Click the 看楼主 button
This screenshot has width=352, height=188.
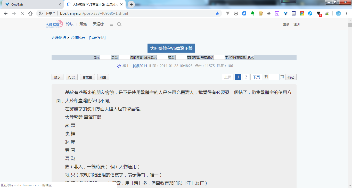(x=87, y=77)
